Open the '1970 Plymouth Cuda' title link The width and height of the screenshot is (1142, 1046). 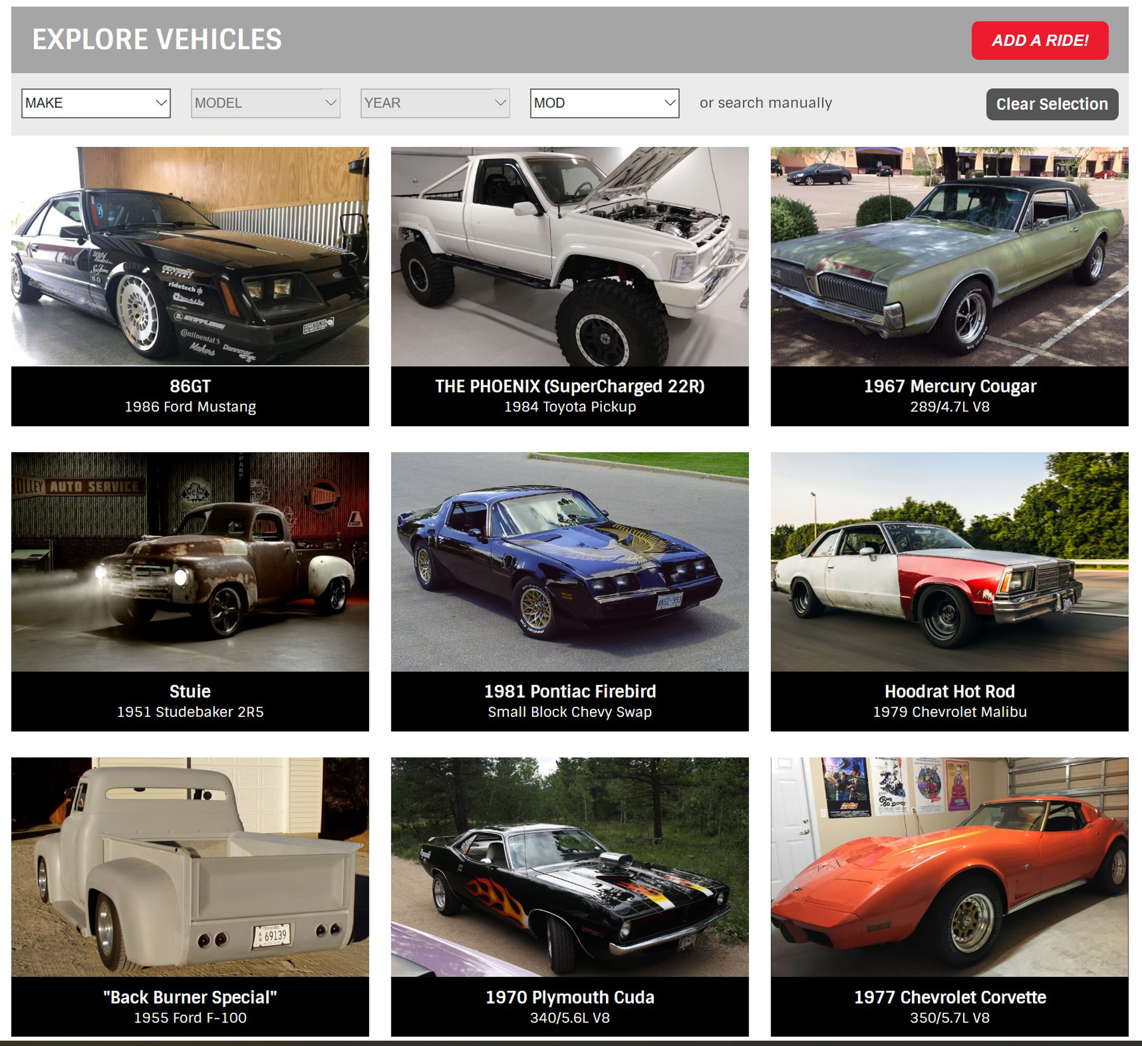570,997
